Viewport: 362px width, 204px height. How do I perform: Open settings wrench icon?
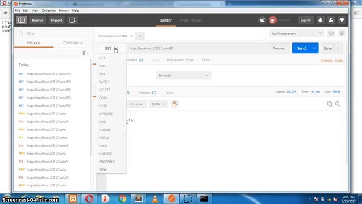click(331, 20)
